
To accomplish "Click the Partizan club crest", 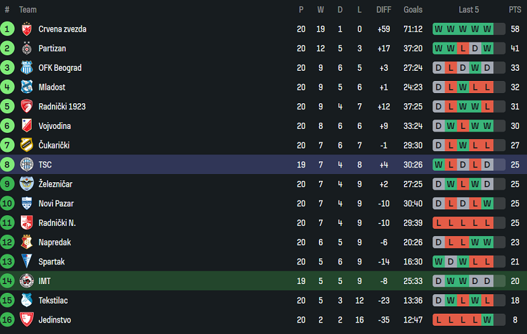I will tap(26, 49).
